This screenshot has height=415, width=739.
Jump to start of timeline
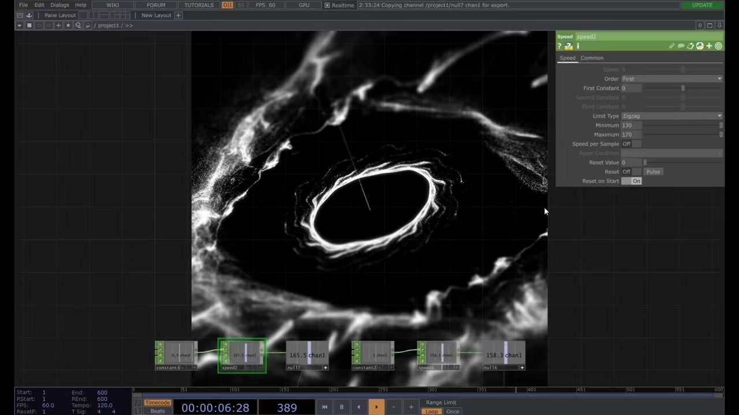coord(324,408)
